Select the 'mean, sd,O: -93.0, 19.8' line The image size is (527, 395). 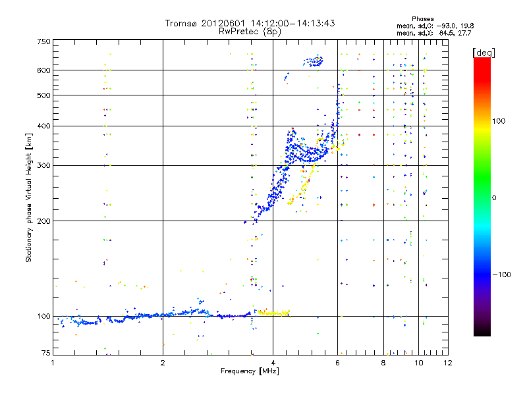pos(435,26)
